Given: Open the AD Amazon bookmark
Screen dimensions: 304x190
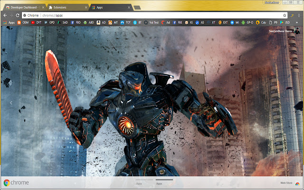Looking at the screenshot, I should [x=101, y=22].
